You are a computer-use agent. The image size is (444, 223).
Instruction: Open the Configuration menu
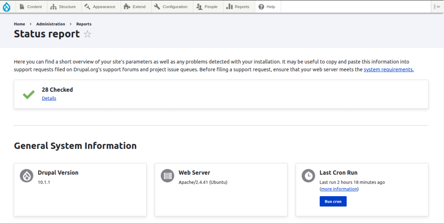[171, 6]
